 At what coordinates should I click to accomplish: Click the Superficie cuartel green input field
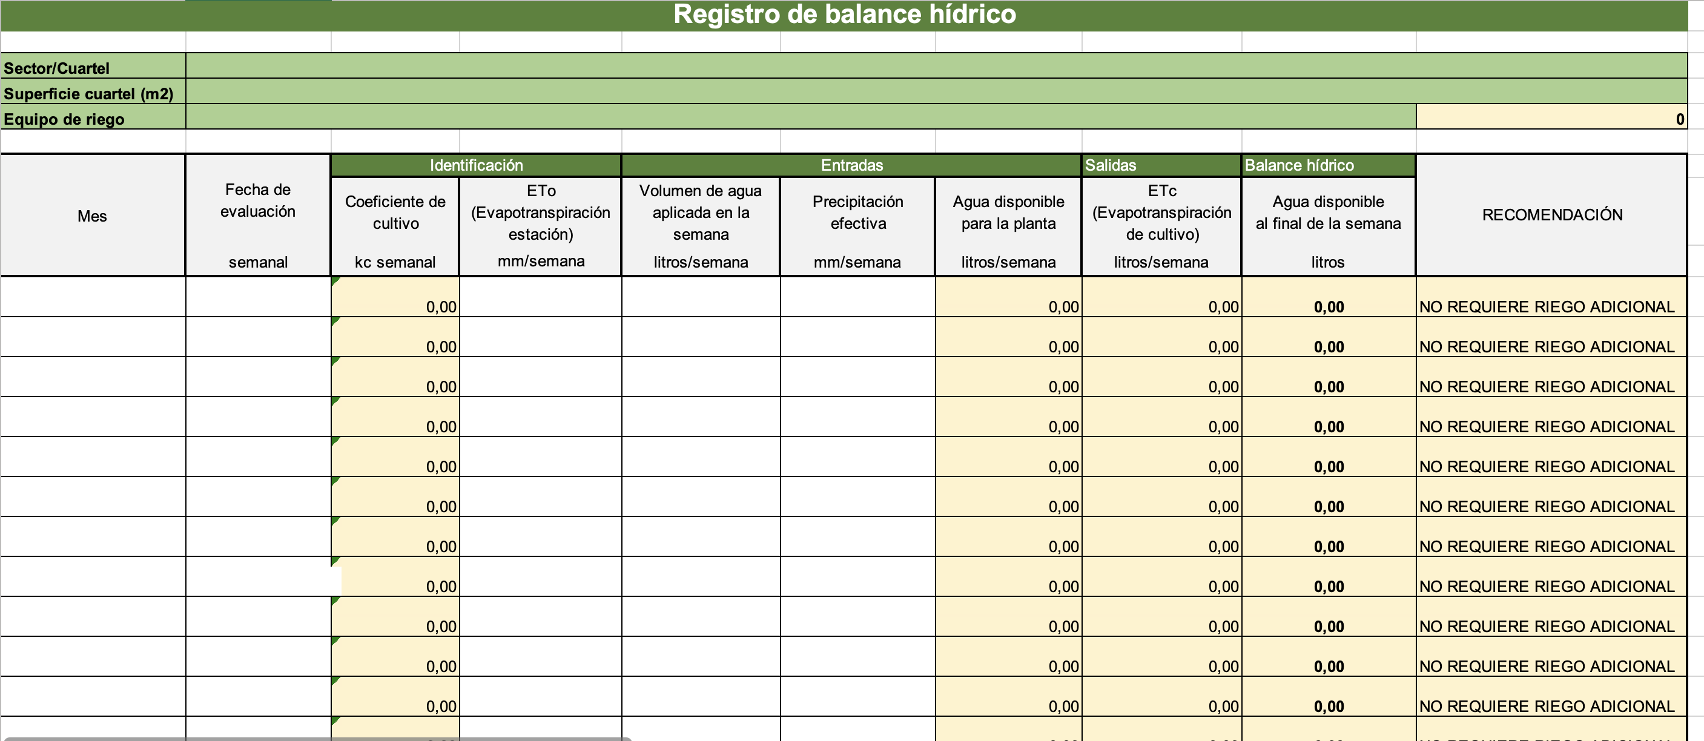[936, 91]
